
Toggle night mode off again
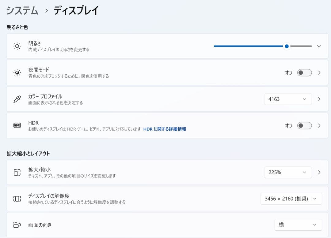coord(304,73)
